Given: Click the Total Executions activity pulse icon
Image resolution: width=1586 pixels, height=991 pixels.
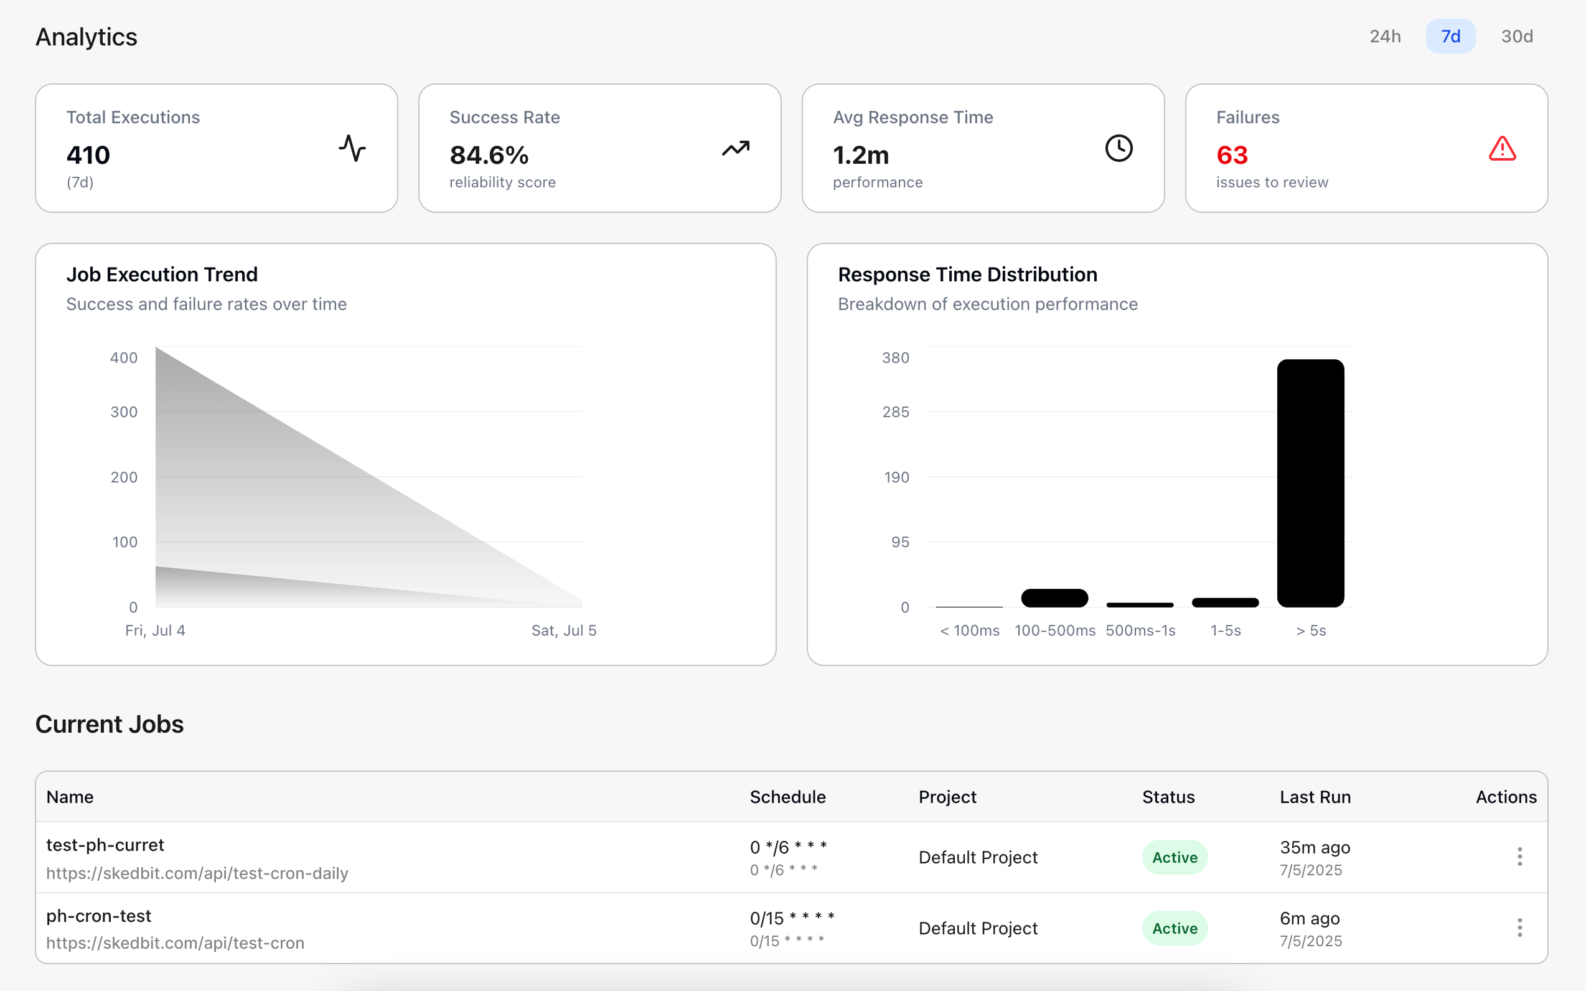Looking at the screenshot, I should [x=352, y=148].
